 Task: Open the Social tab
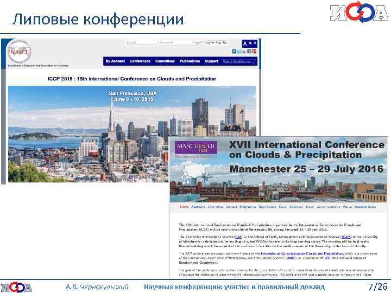282,207
